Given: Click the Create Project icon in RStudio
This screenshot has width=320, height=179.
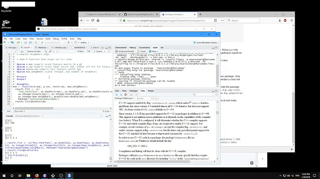Looking at the screenshot, I should [x=12, y=43].
